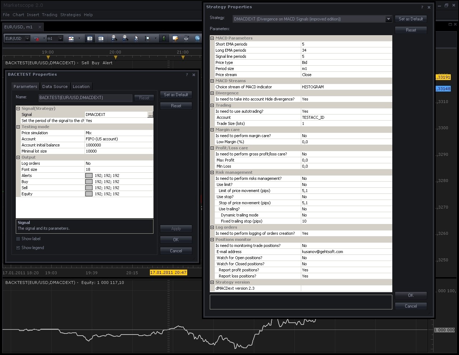Click the Short EMA periods value
This screenshot has height=355, width=459.
pyautogui.click(x=346, y=44)
